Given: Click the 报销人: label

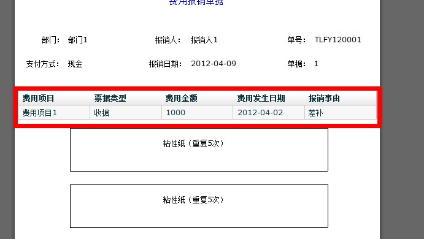Looking at the screenshot, I should [x=168, y=40].
